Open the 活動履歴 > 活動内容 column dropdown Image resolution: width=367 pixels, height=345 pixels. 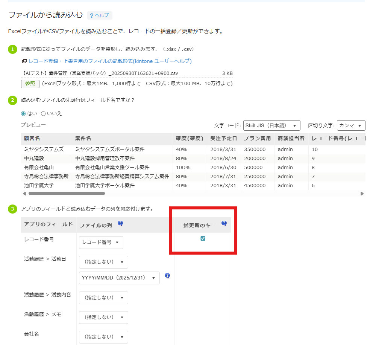(103, 298)
